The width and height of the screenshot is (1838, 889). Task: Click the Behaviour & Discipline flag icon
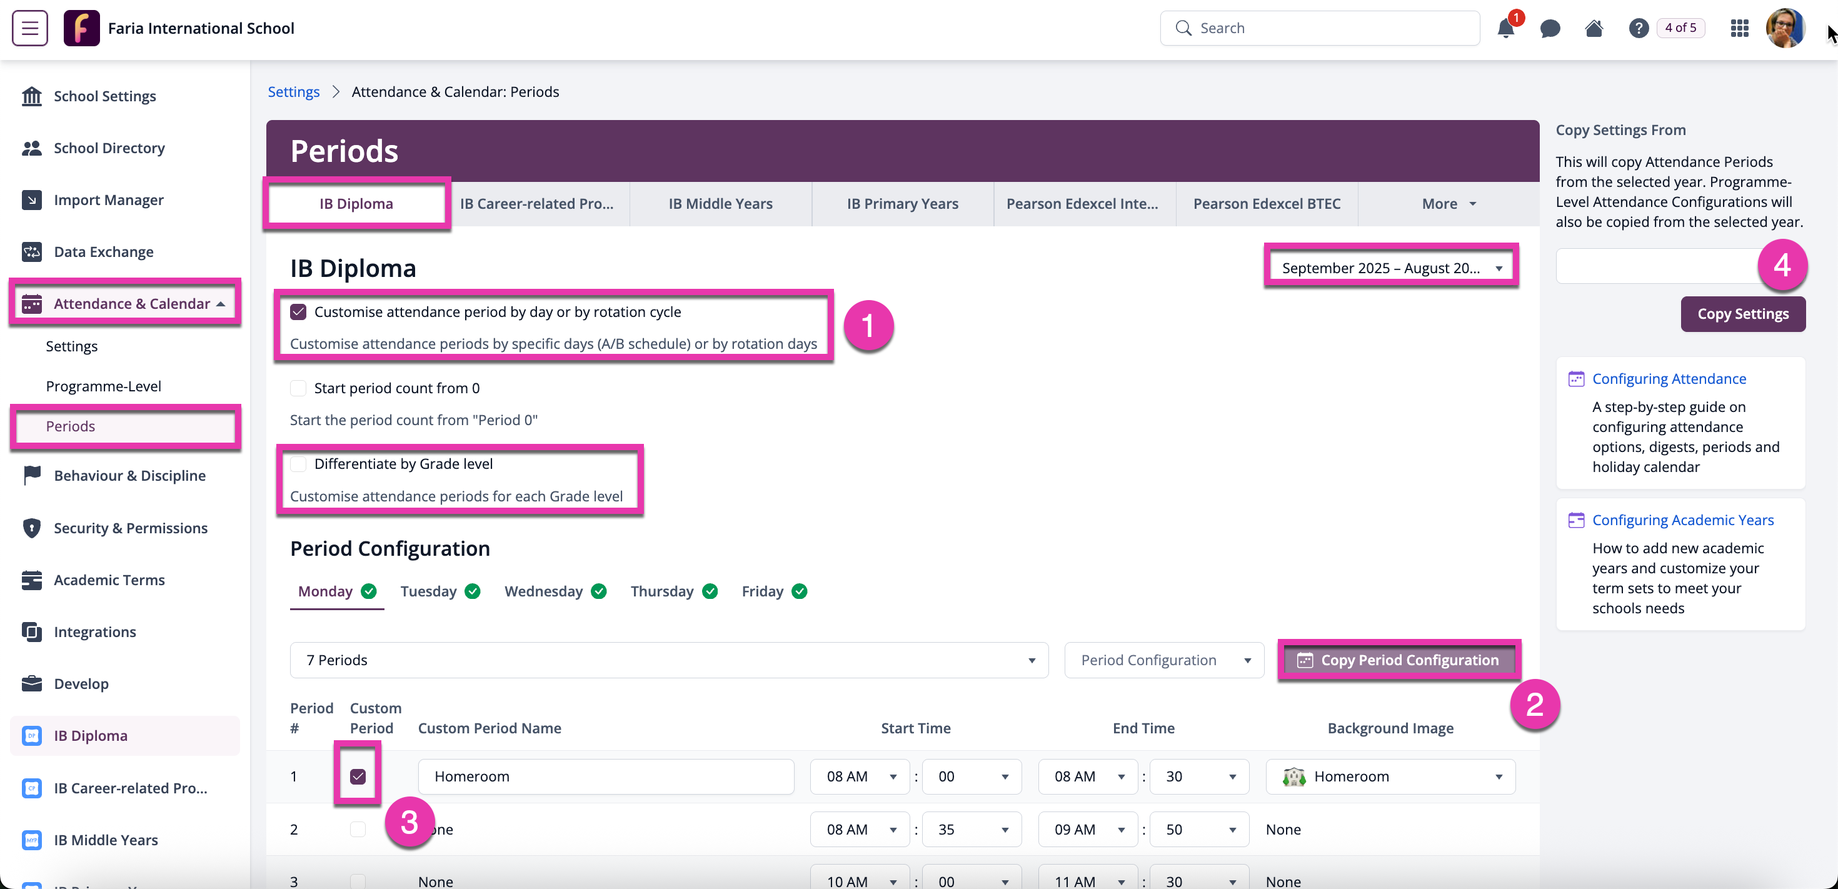pos(31,475)
